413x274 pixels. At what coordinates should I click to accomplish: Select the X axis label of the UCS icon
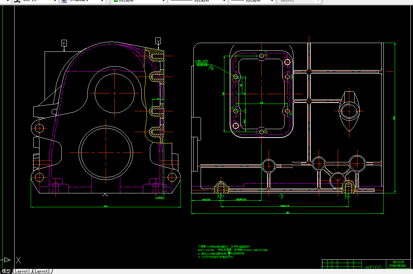coord(18,260)
